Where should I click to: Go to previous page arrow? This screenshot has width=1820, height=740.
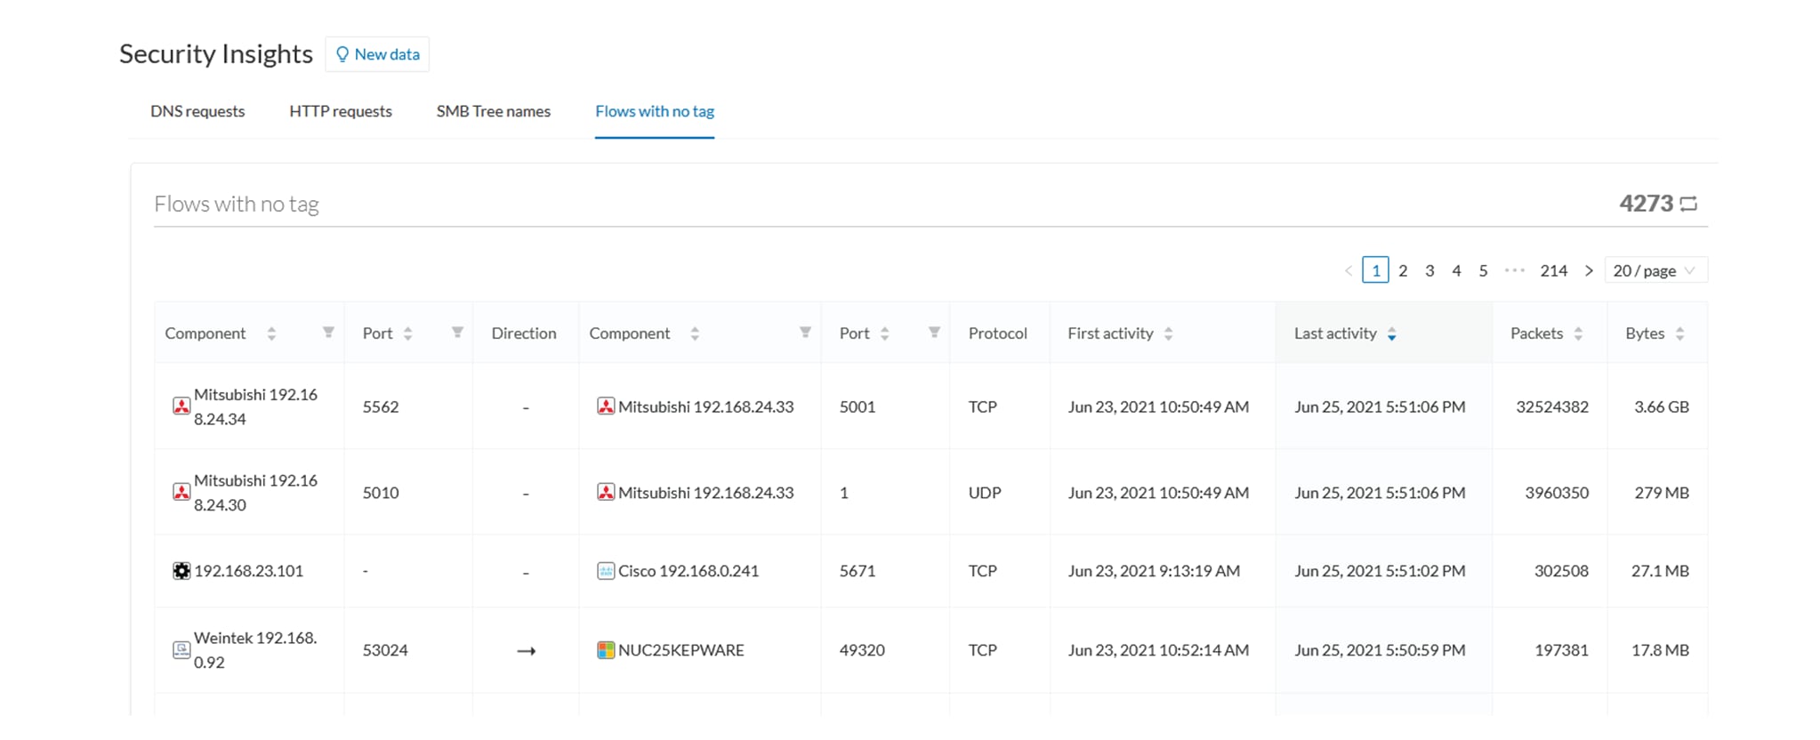point(1349,270)
